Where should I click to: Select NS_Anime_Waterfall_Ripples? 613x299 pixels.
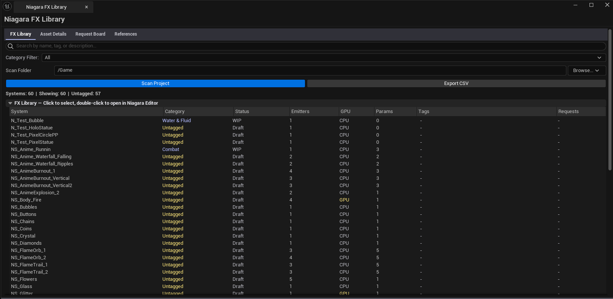pyautogui.click(x=308, y=164)
